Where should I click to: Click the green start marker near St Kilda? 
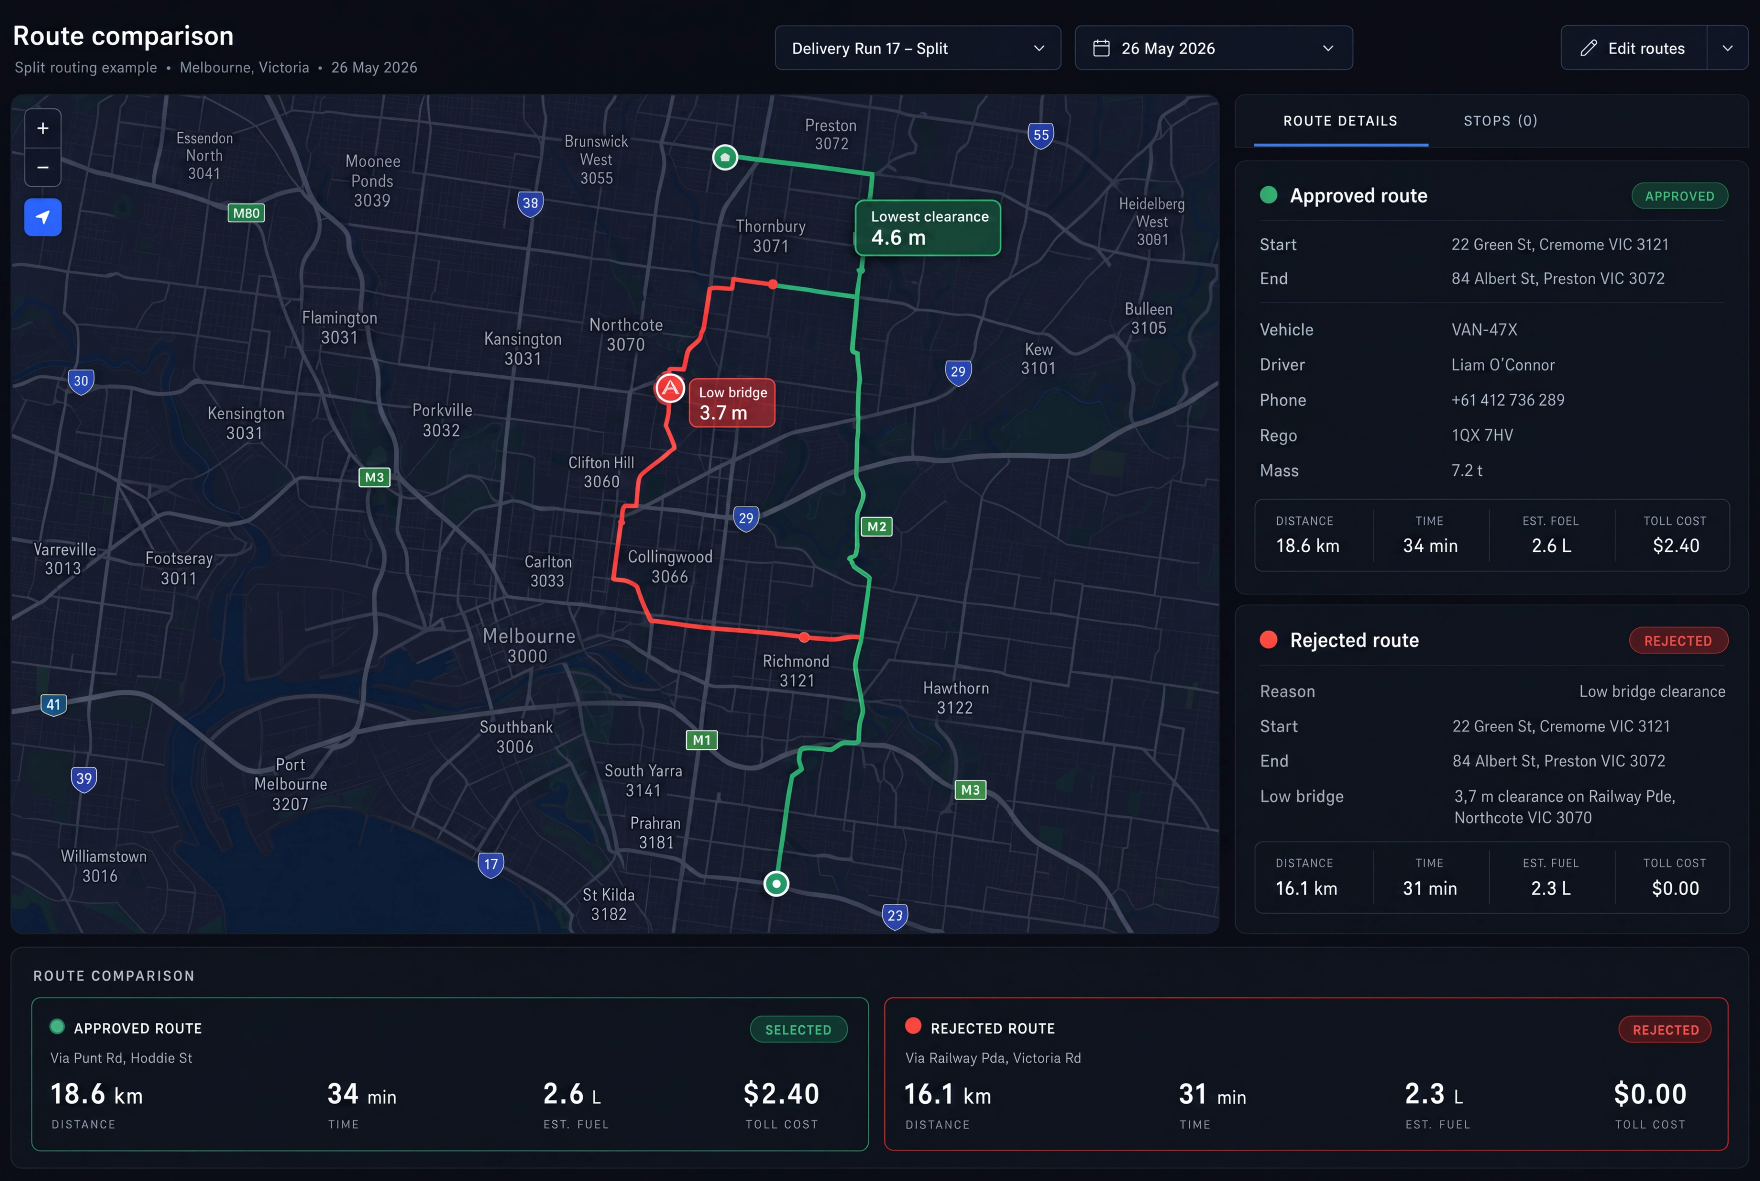click(x=775, y=884)
